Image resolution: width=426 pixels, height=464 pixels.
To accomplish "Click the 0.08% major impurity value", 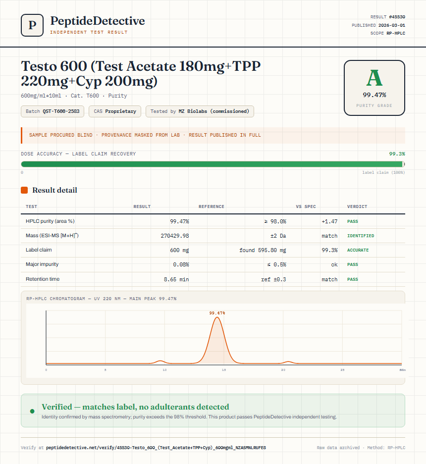I will point(181,264).
